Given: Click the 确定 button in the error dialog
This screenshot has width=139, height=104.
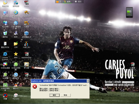Looking at the screenshot, I should (x=54, y=95).
